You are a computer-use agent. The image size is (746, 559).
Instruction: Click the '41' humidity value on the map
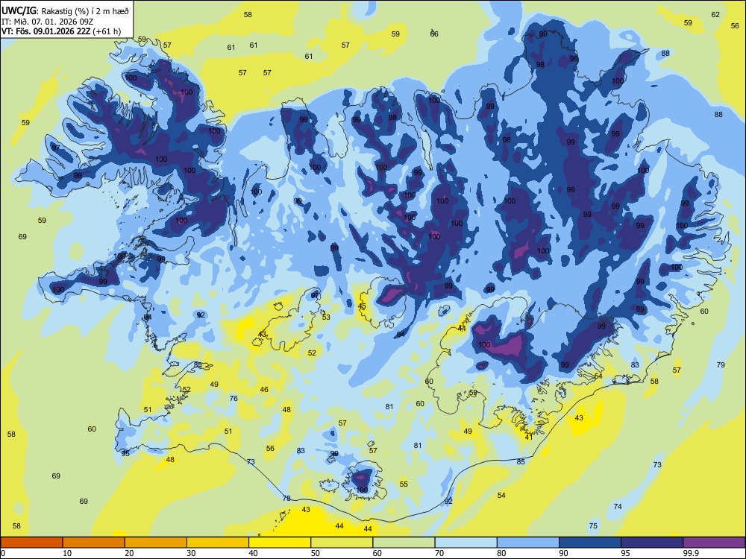tap(529, 437)
